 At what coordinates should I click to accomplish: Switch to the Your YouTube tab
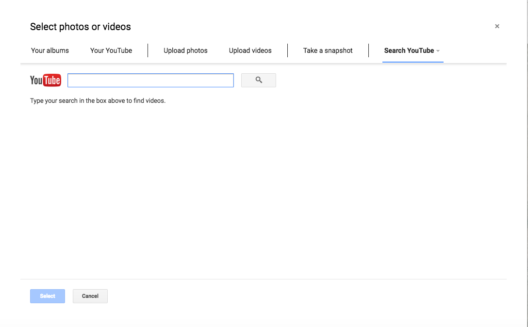pos(111,50)
